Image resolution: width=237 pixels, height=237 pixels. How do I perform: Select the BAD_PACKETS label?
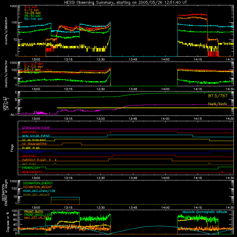[32, 172]
